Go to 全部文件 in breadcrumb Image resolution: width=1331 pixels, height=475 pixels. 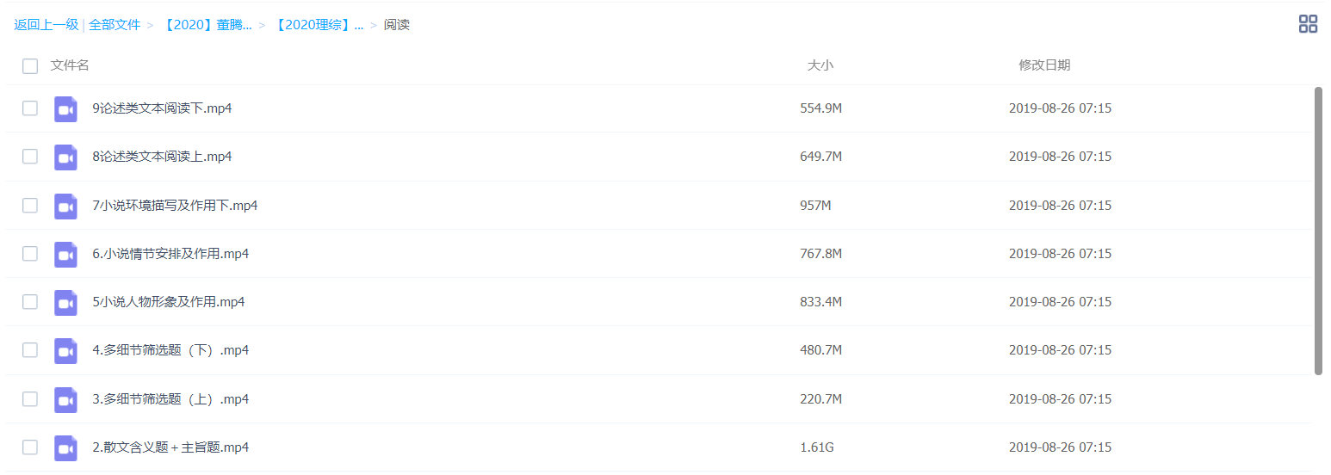point(115,25)
